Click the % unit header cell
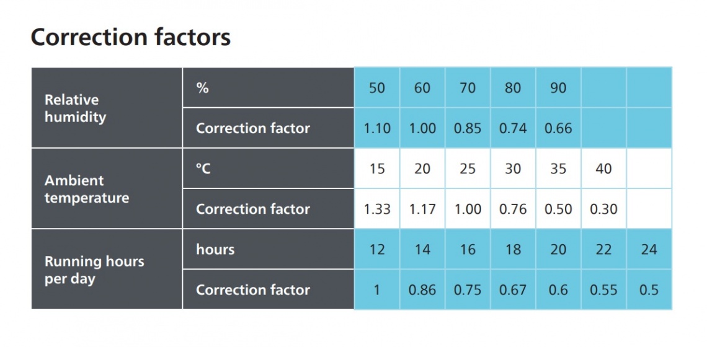Screen dimensions: 707x347 click(269, 88)
